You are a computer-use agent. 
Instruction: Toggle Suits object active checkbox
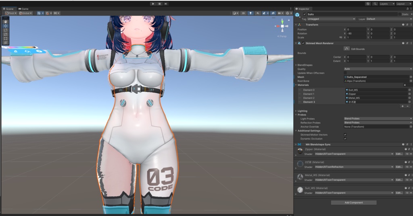(x=305, y=14)
